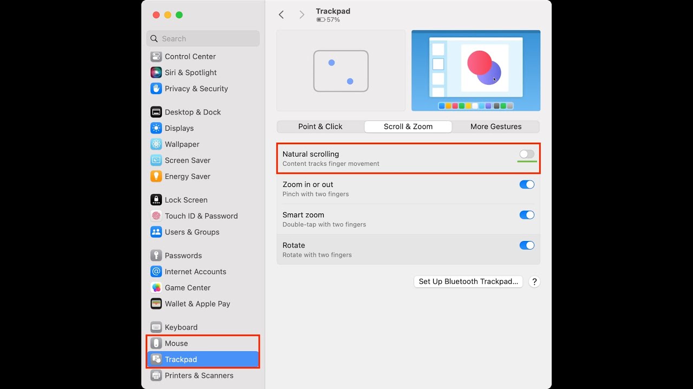
Task: Click the Game Center icon
Action: [x=156, y=287]
